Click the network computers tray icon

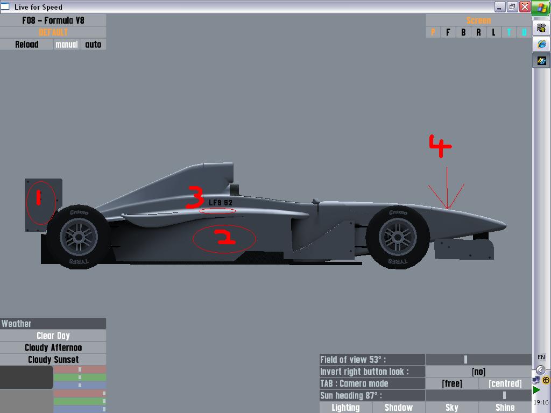click(x=536, y=380)
